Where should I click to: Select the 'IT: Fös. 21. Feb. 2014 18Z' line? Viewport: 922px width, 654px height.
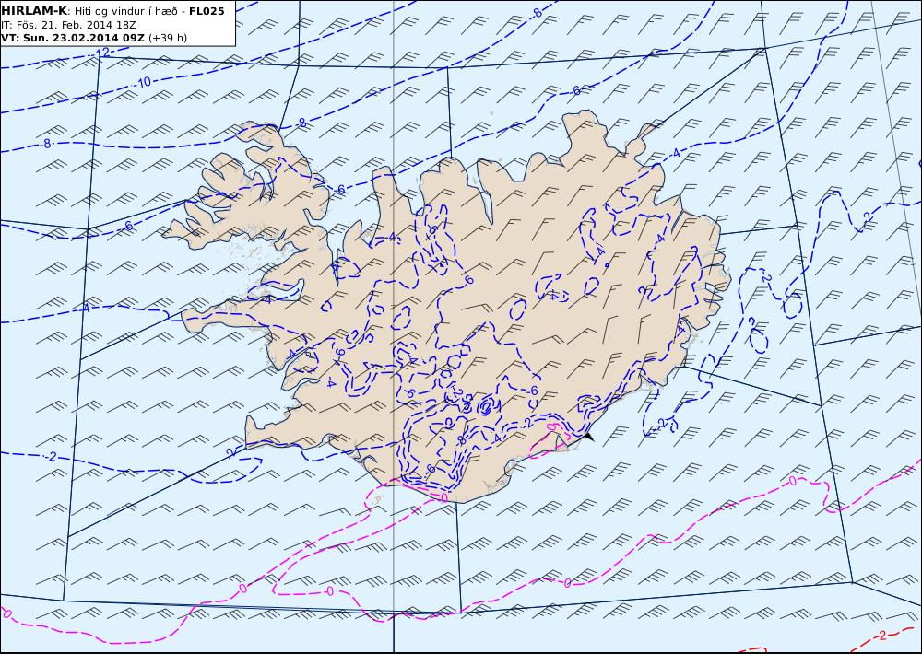click(x=69, y=25)
